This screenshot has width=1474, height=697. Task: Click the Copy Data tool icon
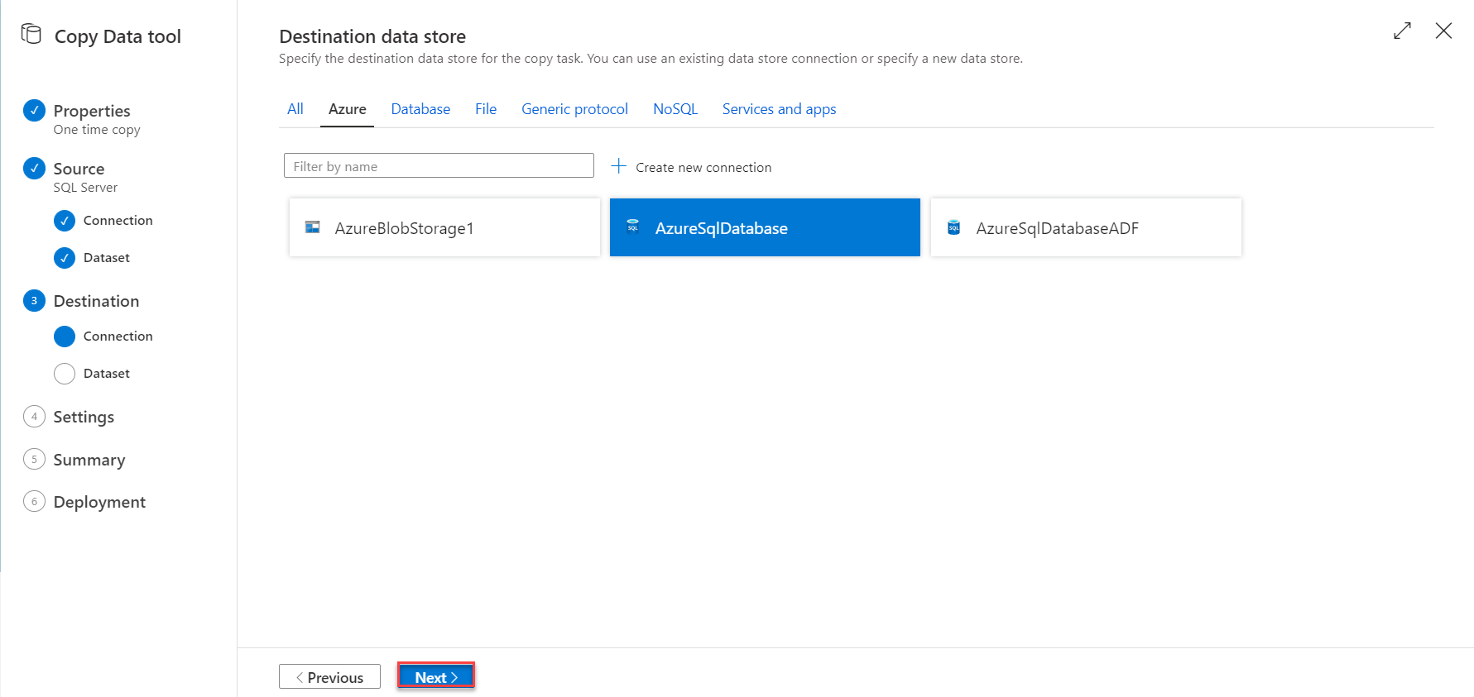pos(31,34)
